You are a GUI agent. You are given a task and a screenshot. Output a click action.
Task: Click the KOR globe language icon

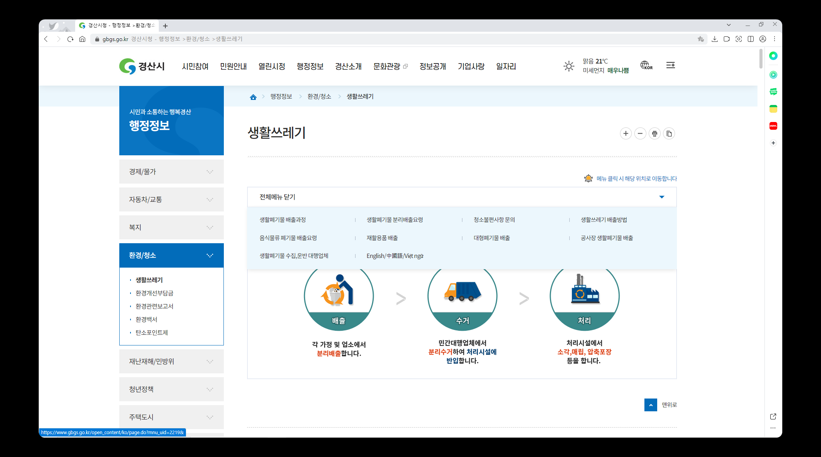click(x=646, y=65)
